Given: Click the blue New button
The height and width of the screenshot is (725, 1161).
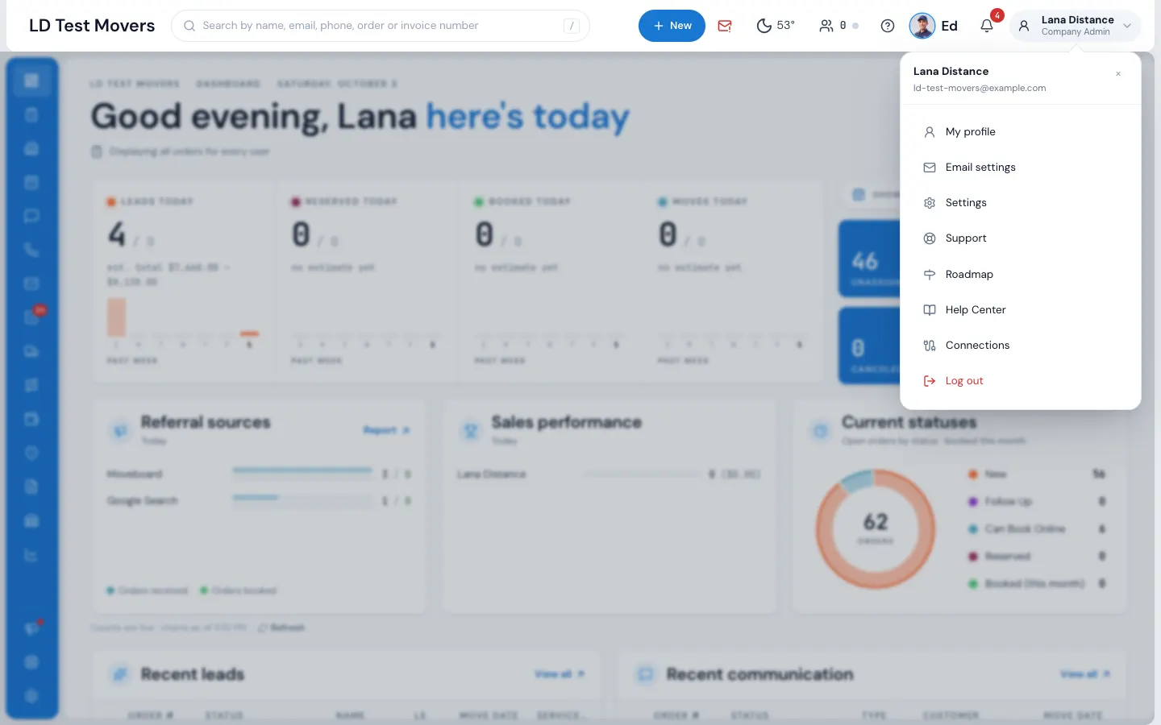Looking at the screenshot, I should tap(672, 26).
